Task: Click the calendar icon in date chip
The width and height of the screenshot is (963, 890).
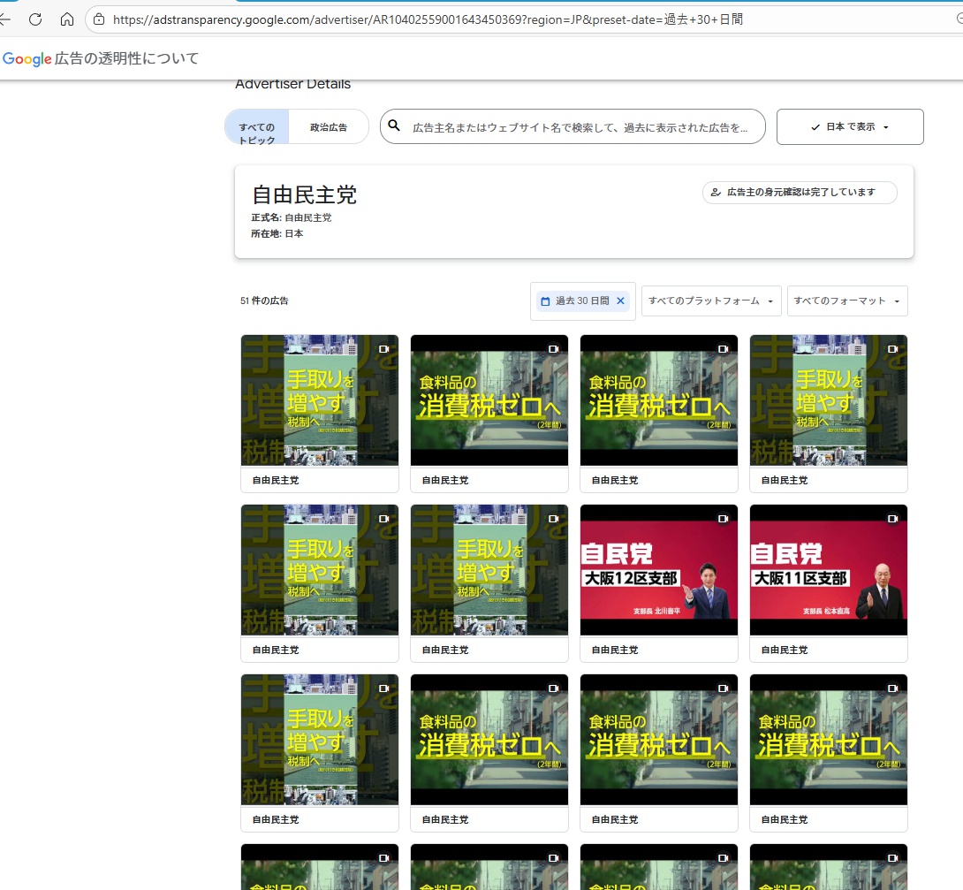Action: 545,301
